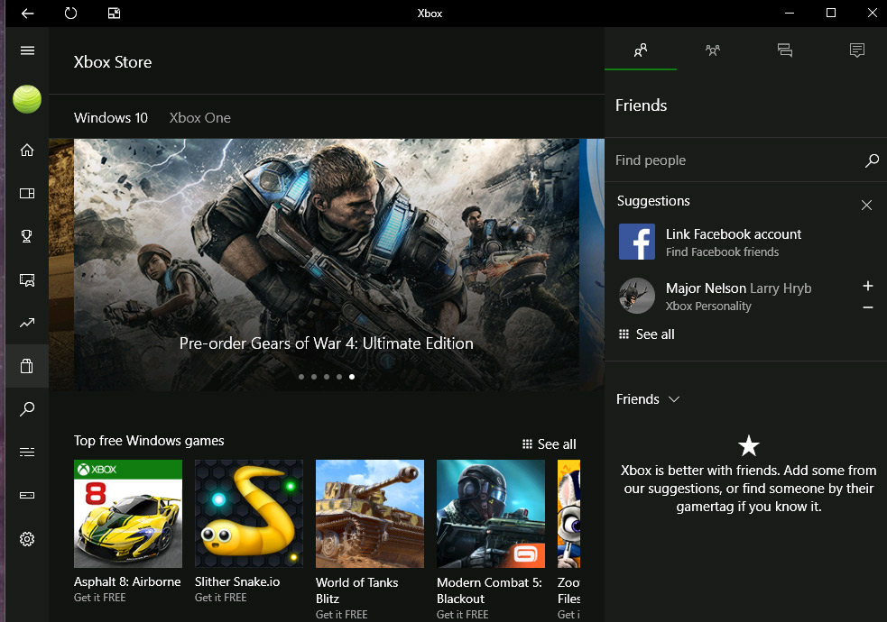
Task: Open the hamburger navigation menu
Action: coord(27,50)
